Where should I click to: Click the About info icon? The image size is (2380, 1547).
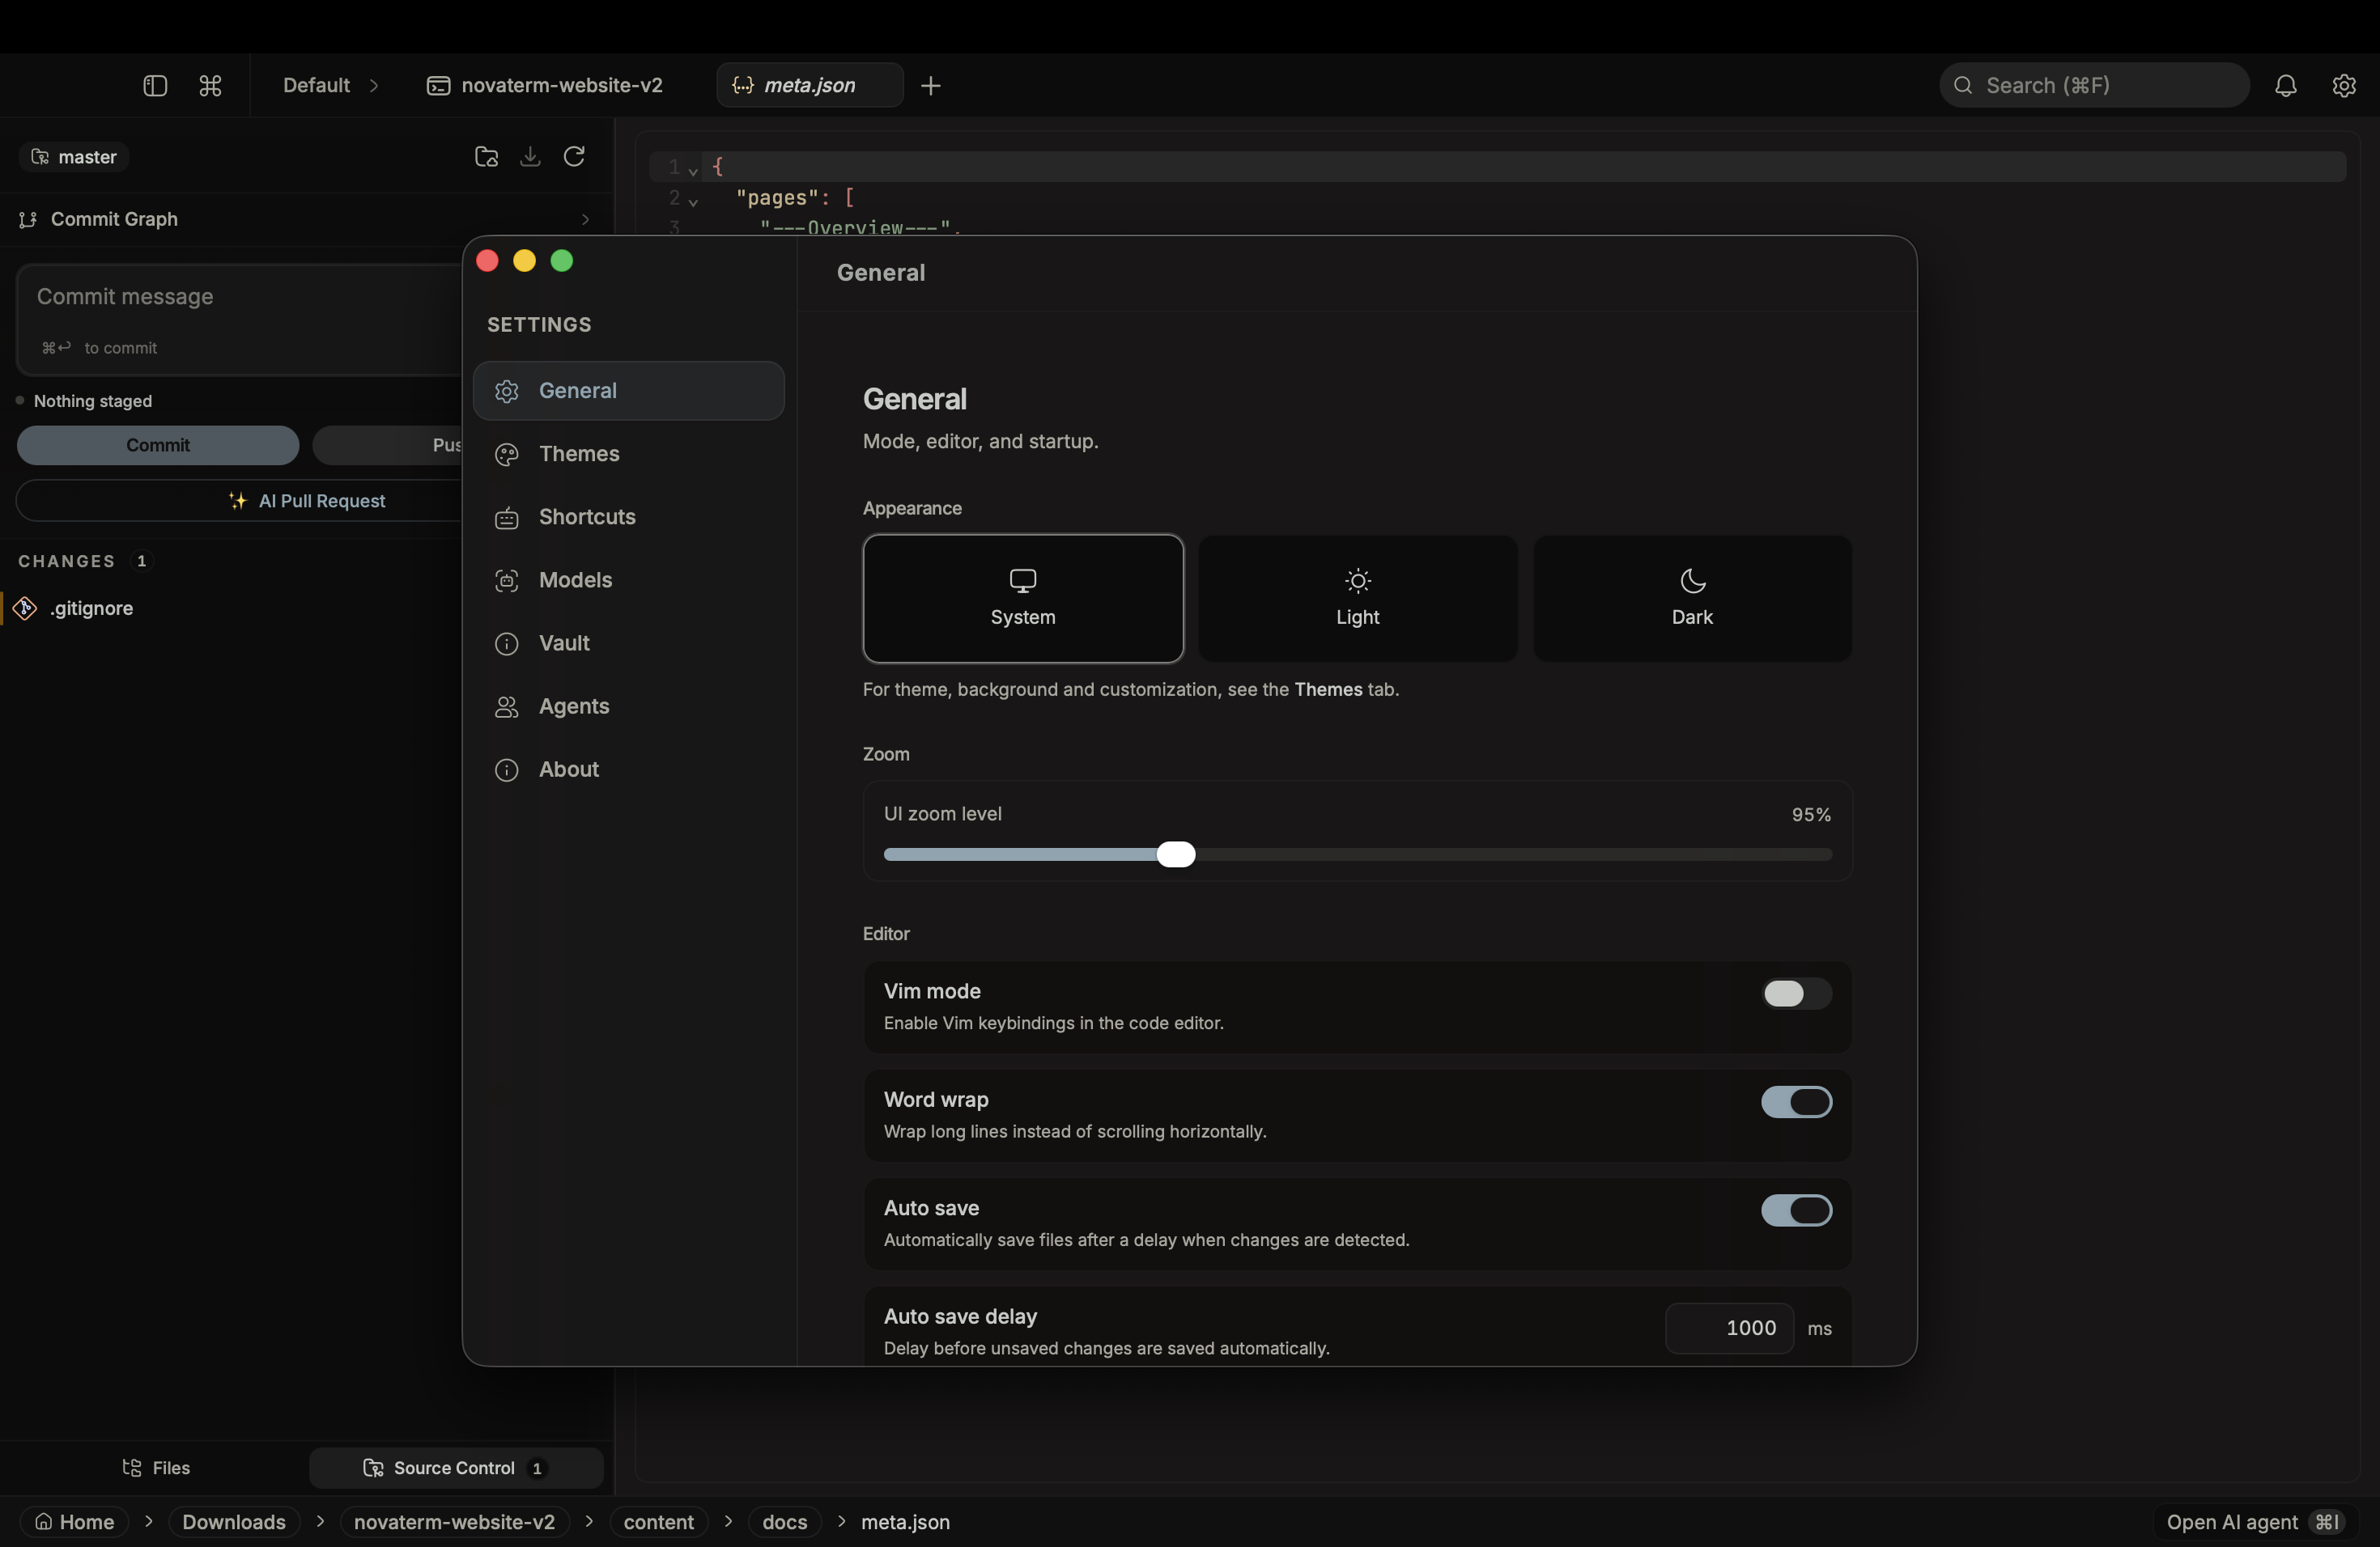pyautogui.click(x=507, y=769)
